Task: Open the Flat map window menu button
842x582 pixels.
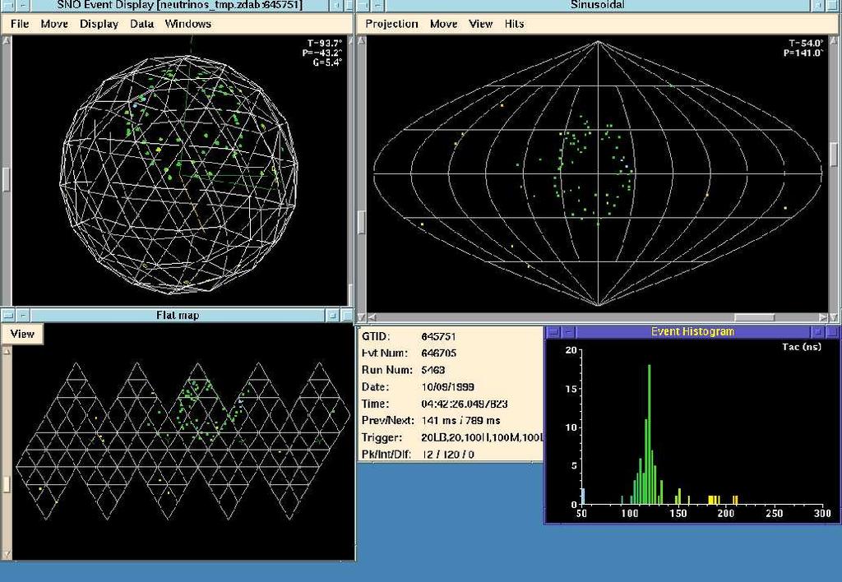Action: tap(7, 315)
